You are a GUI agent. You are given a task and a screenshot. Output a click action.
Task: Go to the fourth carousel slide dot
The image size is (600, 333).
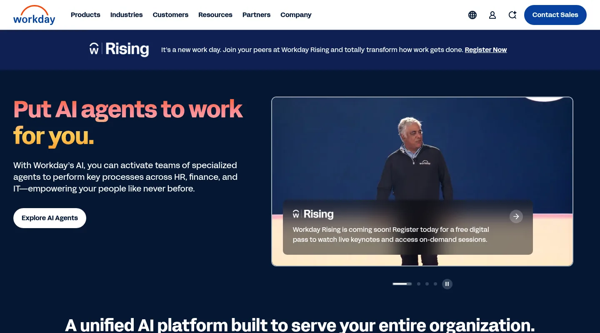[435, 284]
